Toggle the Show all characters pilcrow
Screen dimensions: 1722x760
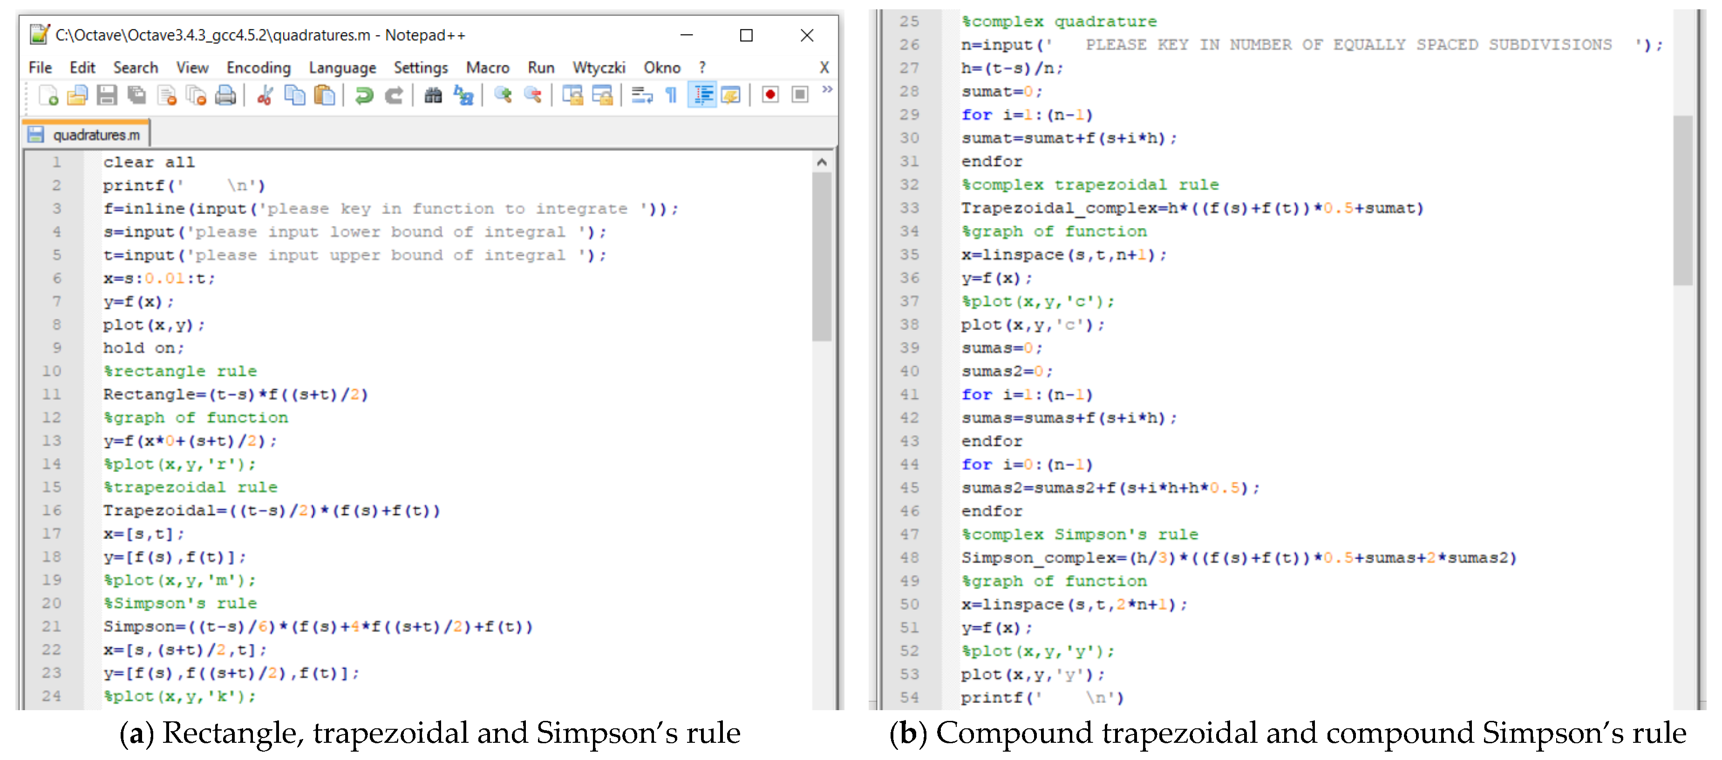click(671, 95)
